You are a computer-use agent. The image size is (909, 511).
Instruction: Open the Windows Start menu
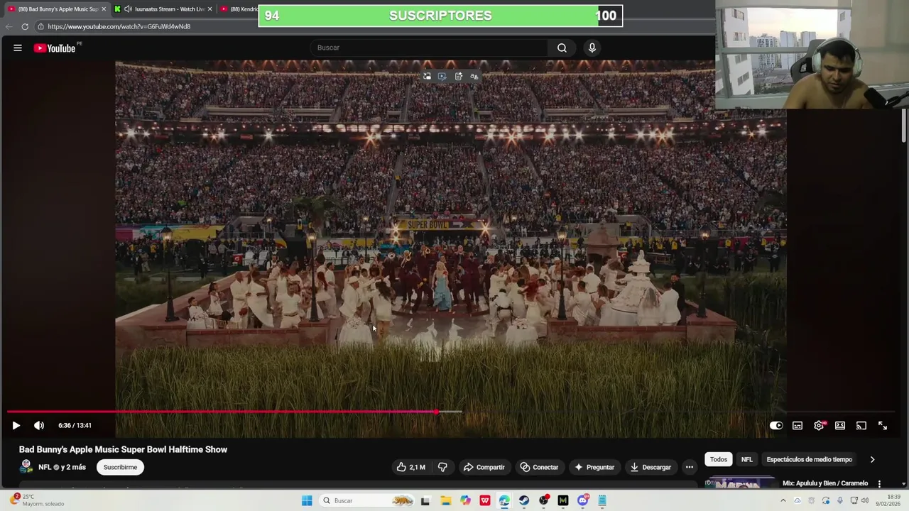click(307, 500)
